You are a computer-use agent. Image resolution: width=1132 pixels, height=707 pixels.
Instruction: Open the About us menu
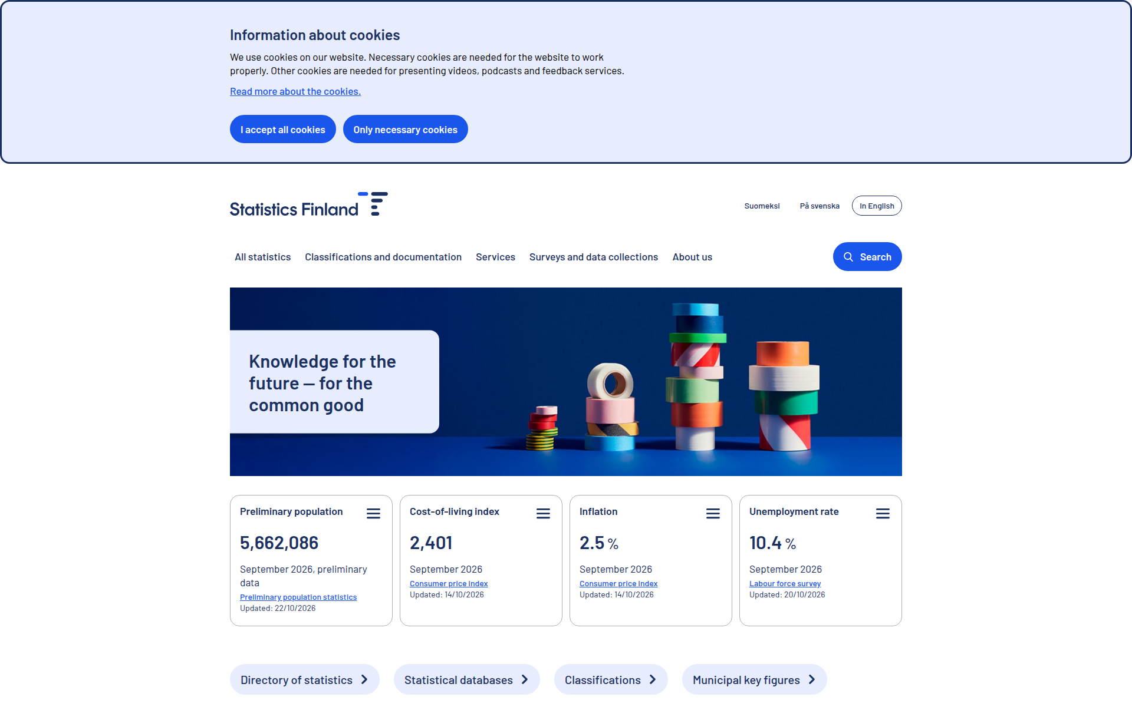pyautogui.click(x=692, y=257)
